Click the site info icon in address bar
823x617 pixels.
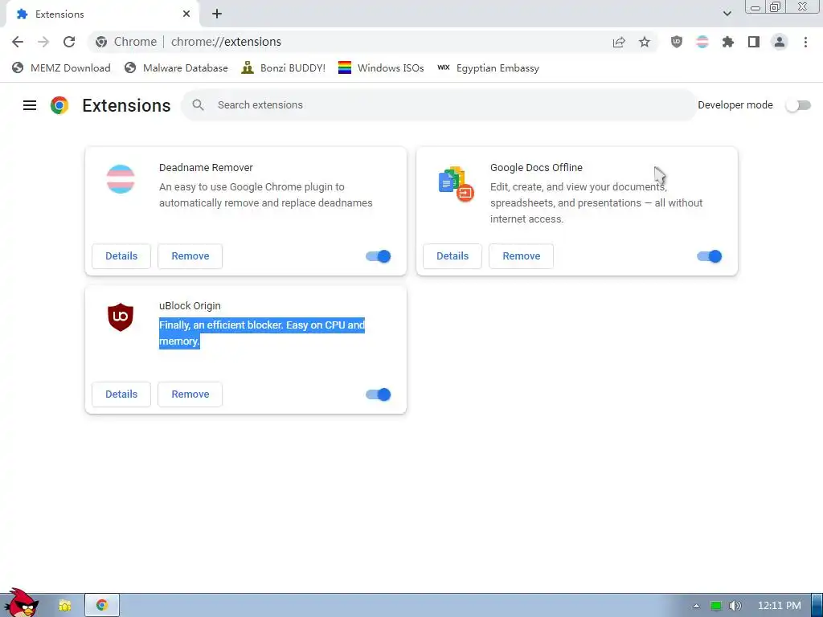pos(101,42)
